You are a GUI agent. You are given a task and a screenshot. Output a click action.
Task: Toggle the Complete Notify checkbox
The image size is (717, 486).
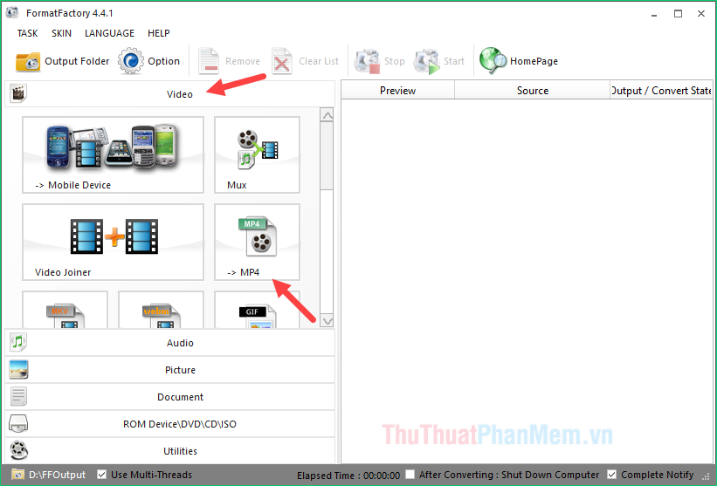click(612, 475)
